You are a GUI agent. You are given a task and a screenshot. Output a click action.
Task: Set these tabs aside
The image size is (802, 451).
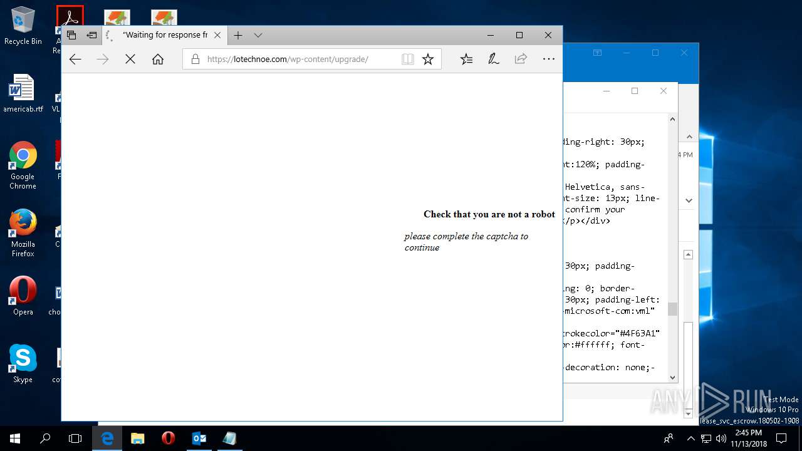[x=92, y=35]
